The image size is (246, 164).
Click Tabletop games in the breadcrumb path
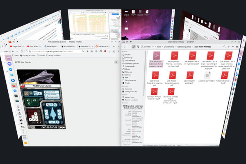pos(184,48)
